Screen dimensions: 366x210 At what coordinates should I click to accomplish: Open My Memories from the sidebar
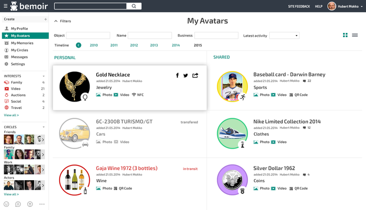coord(21,43)
